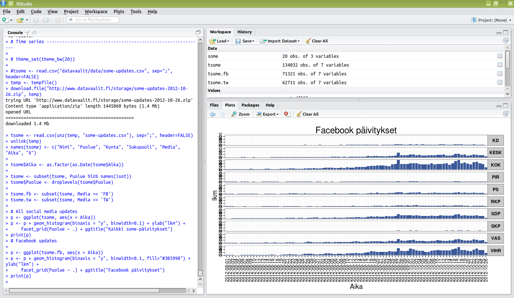
Task: Click the Workspace pane vertical scrollbar
Action: click(x=507, y=68)
